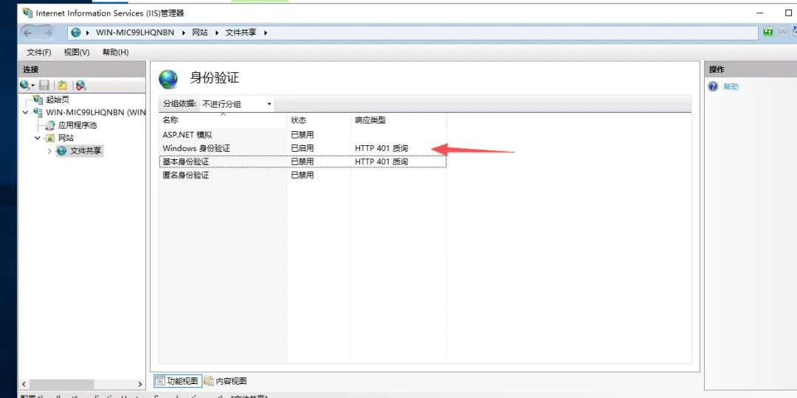Select 起始页 in the connections tree

(x=58, y=99)
